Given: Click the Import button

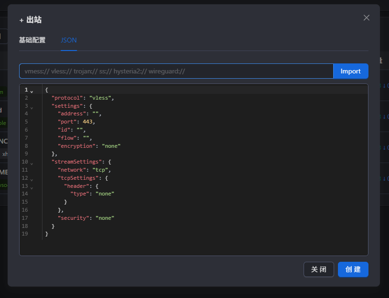Looking at the screenshot, I should point(350,71).
